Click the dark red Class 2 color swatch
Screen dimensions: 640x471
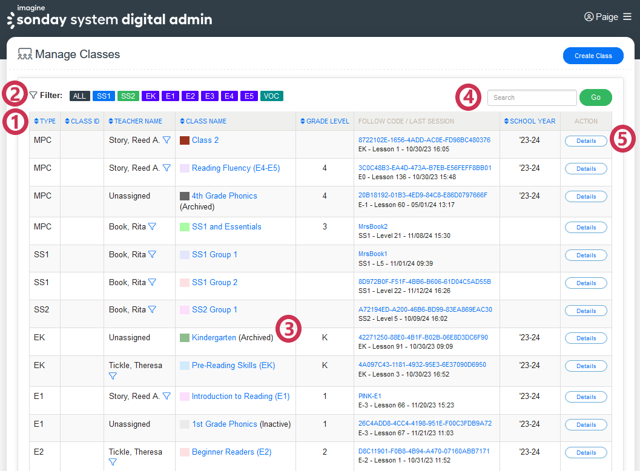pyautogui.click(x=185, y=140)
